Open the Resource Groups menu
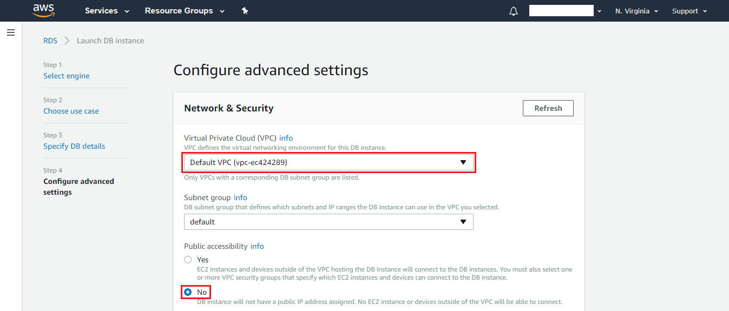729x311 pixels. point(185,11)
